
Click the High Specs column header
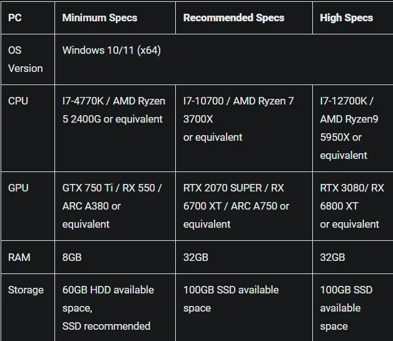pos(353,18)
